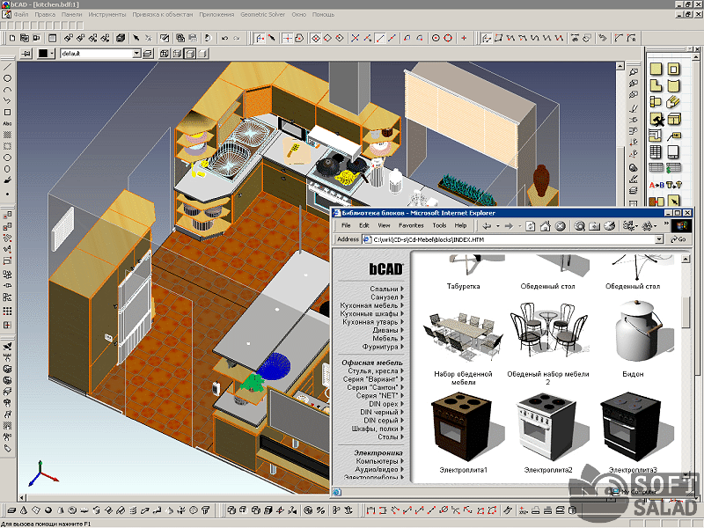
Task: Open the Кухонная утварь link
Action: point(370,322)
